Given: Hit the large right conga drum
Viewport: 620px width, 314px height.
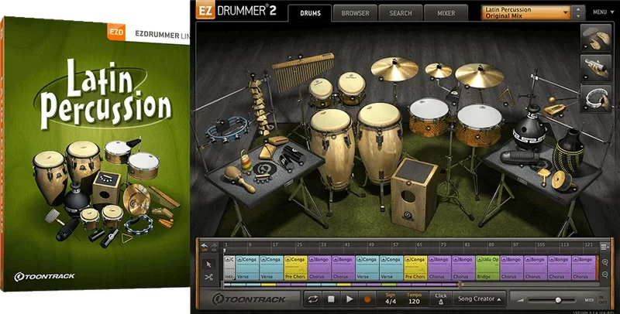Looking at the screenshot, I should pyautogui.click(x=380, y=142).
